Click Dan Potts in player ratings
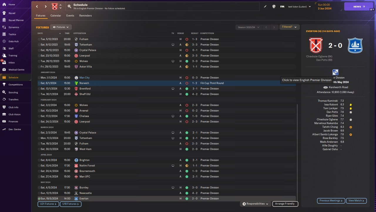 tap(332, 112)
